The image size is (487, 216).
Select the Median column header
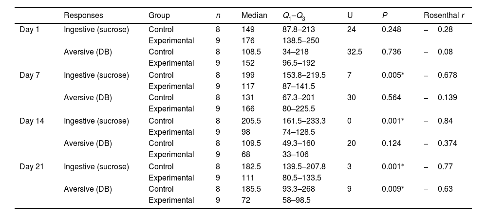coord(254,16)
